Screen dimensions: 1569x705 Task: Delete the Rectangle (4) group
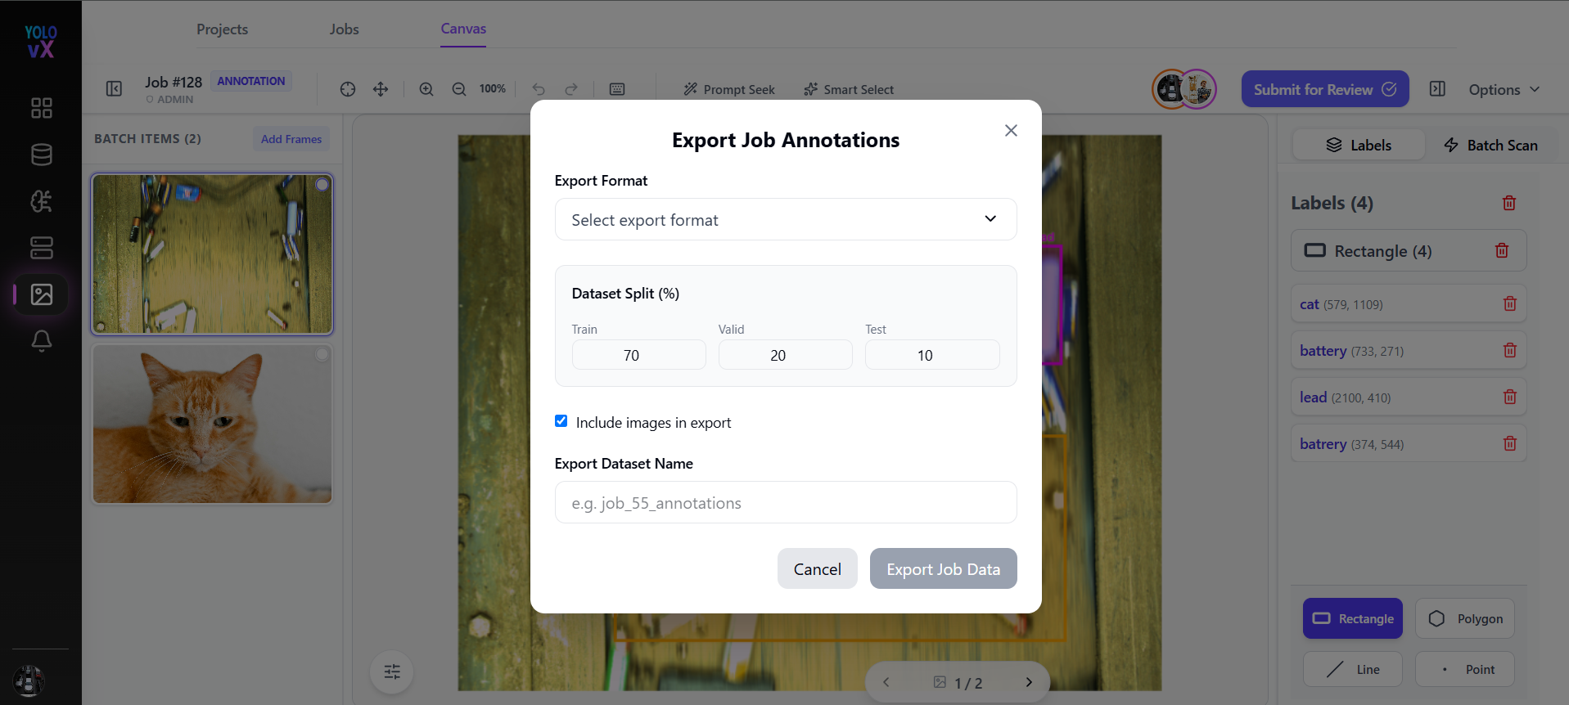tap(1502, 250)
